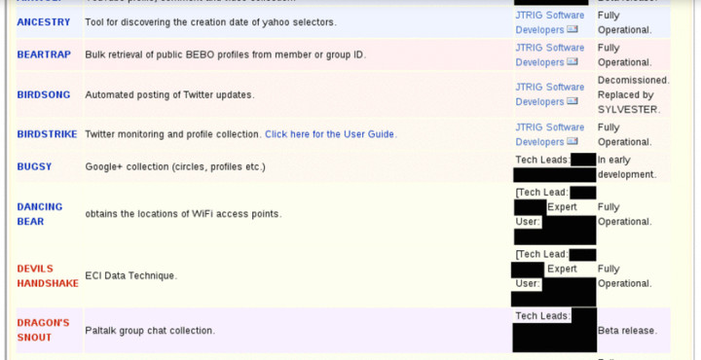Image resolution: width=701 pixels, height=360 pixels.
Task: Open the BUGSY tool link
Action: point(34,166)
